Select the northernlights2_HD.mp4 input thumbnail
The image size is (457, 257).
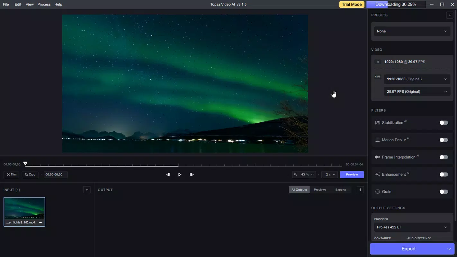pos(24,209)
